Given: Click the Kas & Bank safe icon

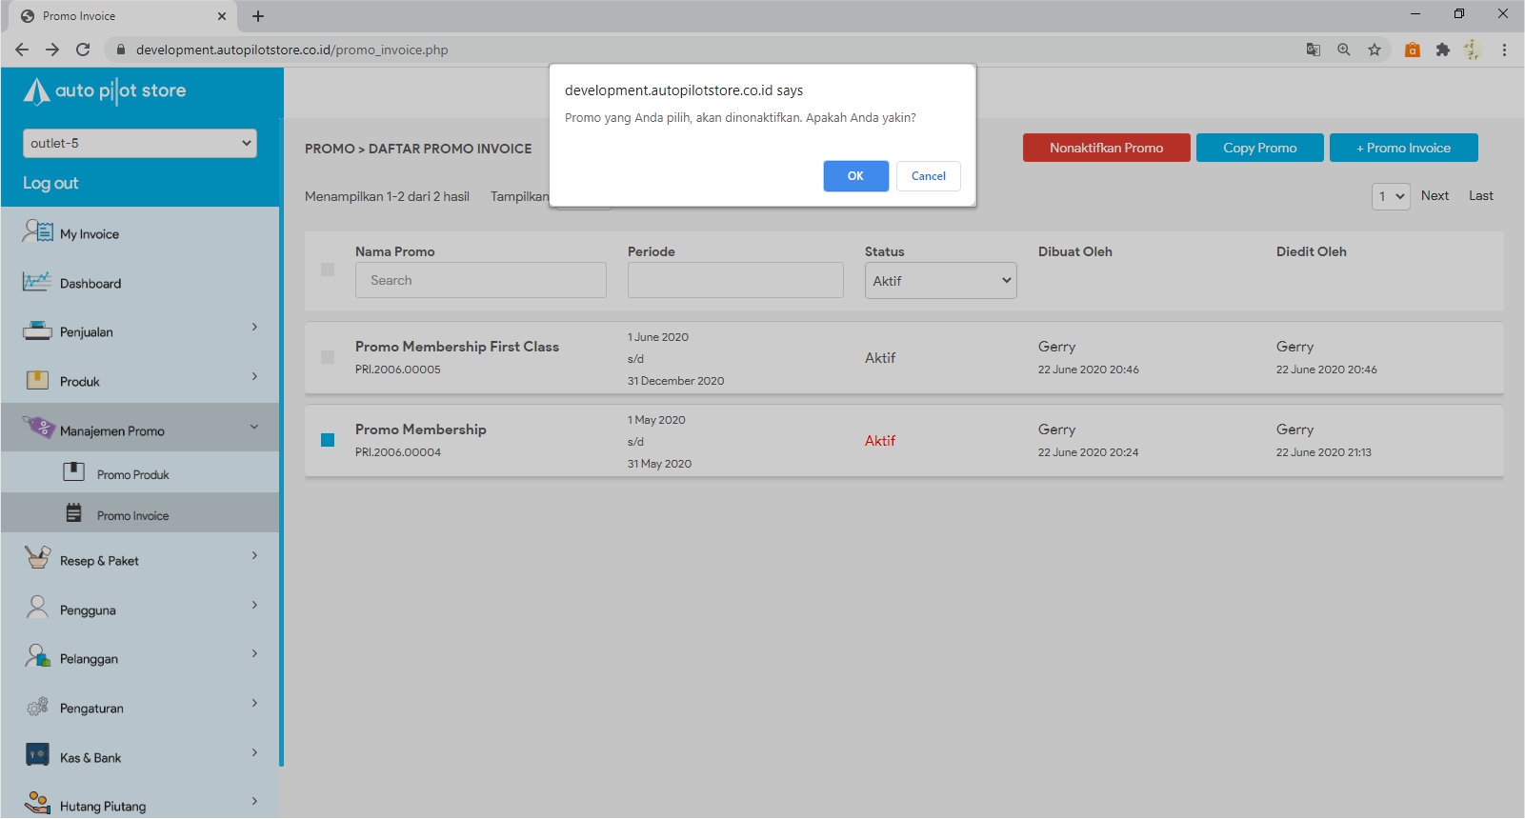Looking at the screenshot, I should click(37, 756).
